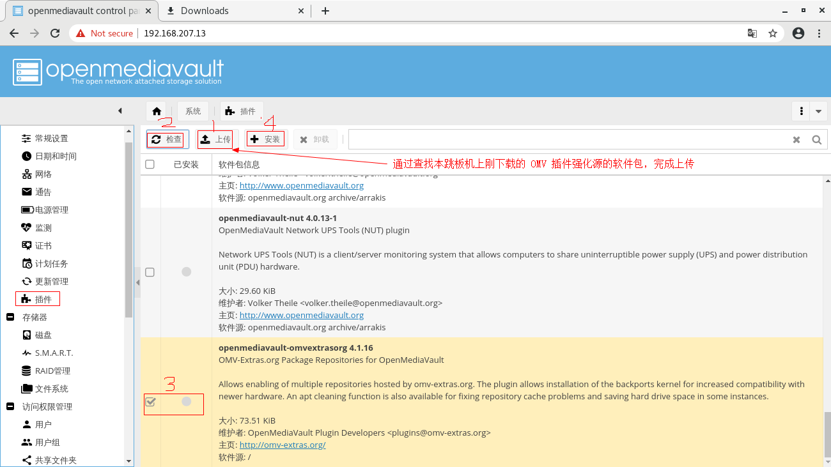Viewport: 831px width, 467px height.
Task: Click the address bar URL 192.168.207.13
Action: click(x=175, y=33)
